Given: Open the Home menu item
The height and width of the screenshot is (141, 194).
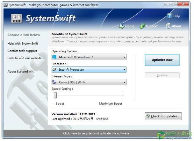Looking at the screenshot, I should pyautogui.click(x=130, y=26).
